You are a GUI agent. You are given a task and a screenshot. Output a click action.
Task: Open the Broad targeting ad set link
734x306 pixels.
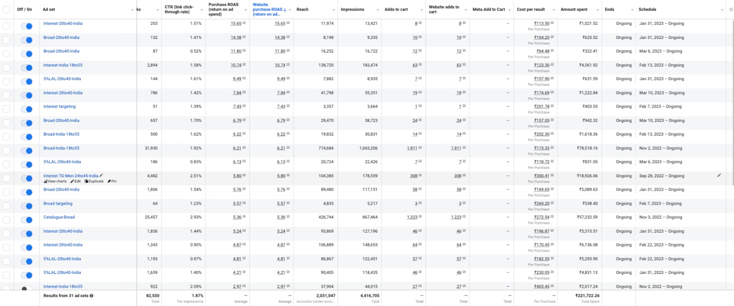(58, 203)
